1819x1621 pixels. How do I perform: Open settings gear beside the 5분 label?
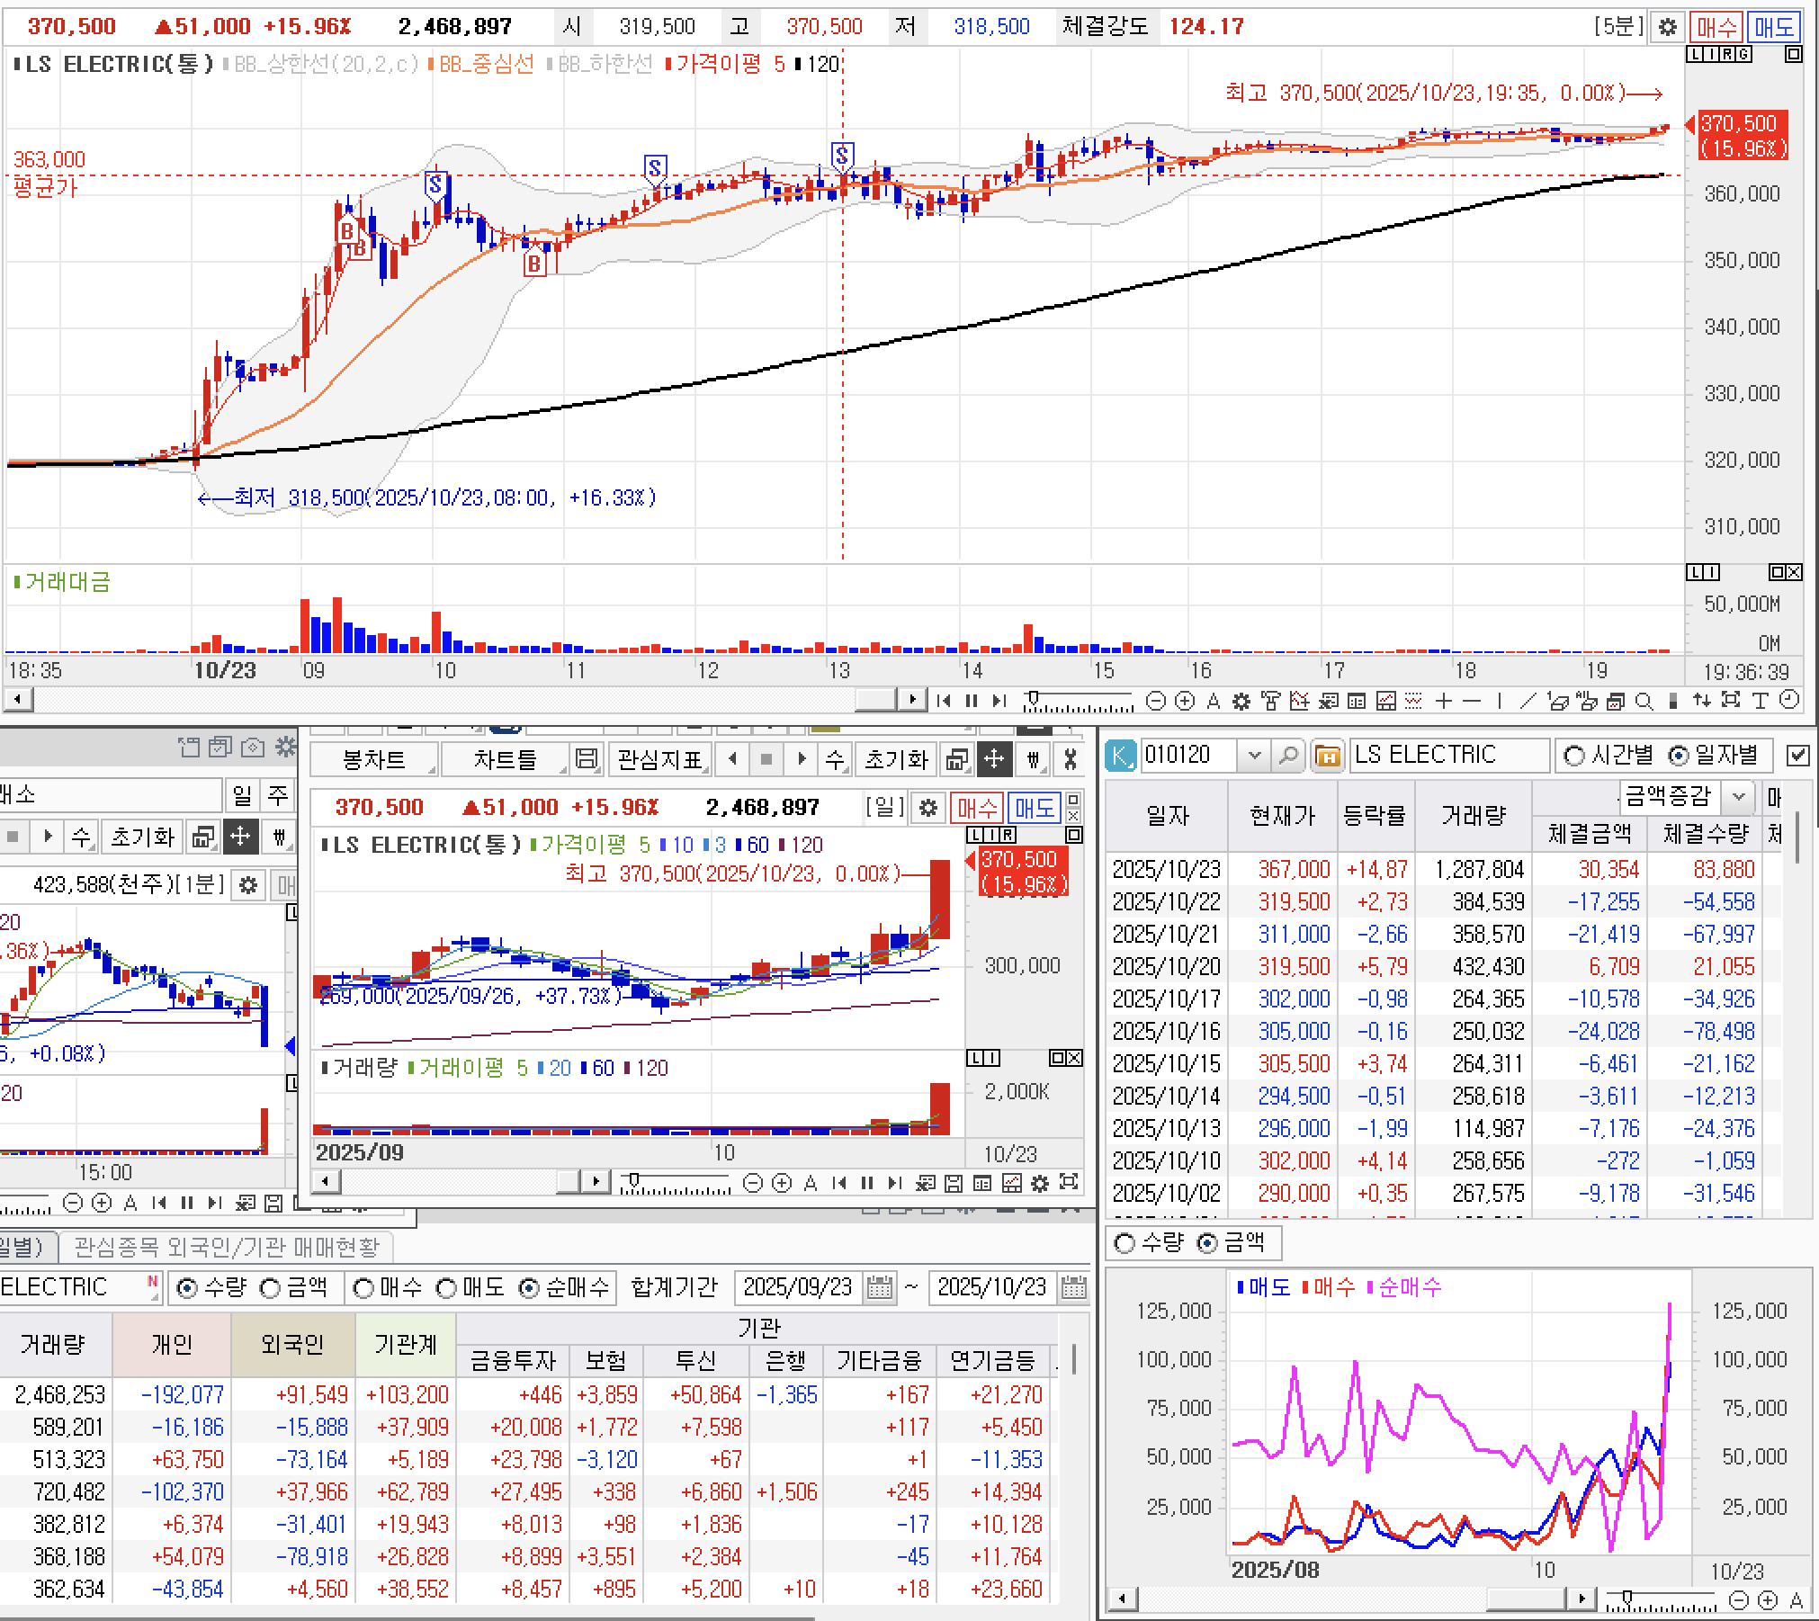pyautogui.click(x=1667, y=27)
